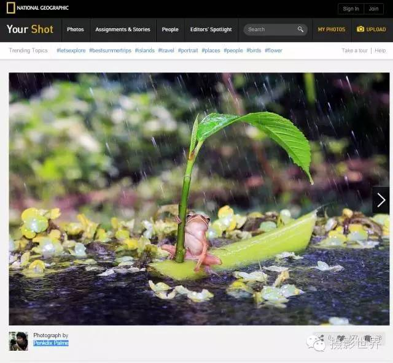Open Assignments & Stories menu

123,29
